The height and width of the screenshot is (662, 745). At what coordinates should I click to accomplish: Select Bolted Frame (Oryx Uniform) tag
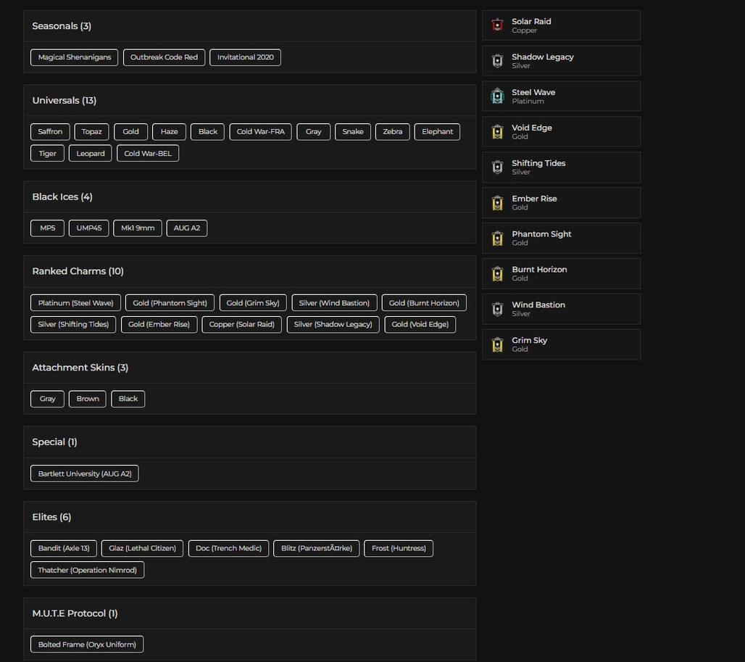click(87, 645)
